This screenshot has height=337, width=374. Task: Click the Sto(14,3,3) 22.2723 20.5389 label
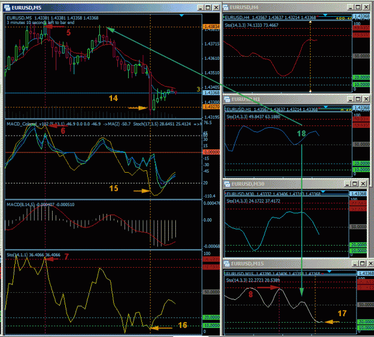pos(253,280)
